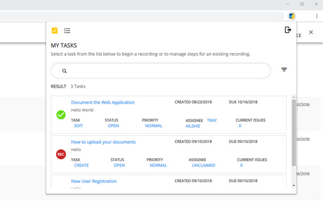Open the browser three-dot menu
The height and width of the screenshot is (202, 323).
[316, 16]
